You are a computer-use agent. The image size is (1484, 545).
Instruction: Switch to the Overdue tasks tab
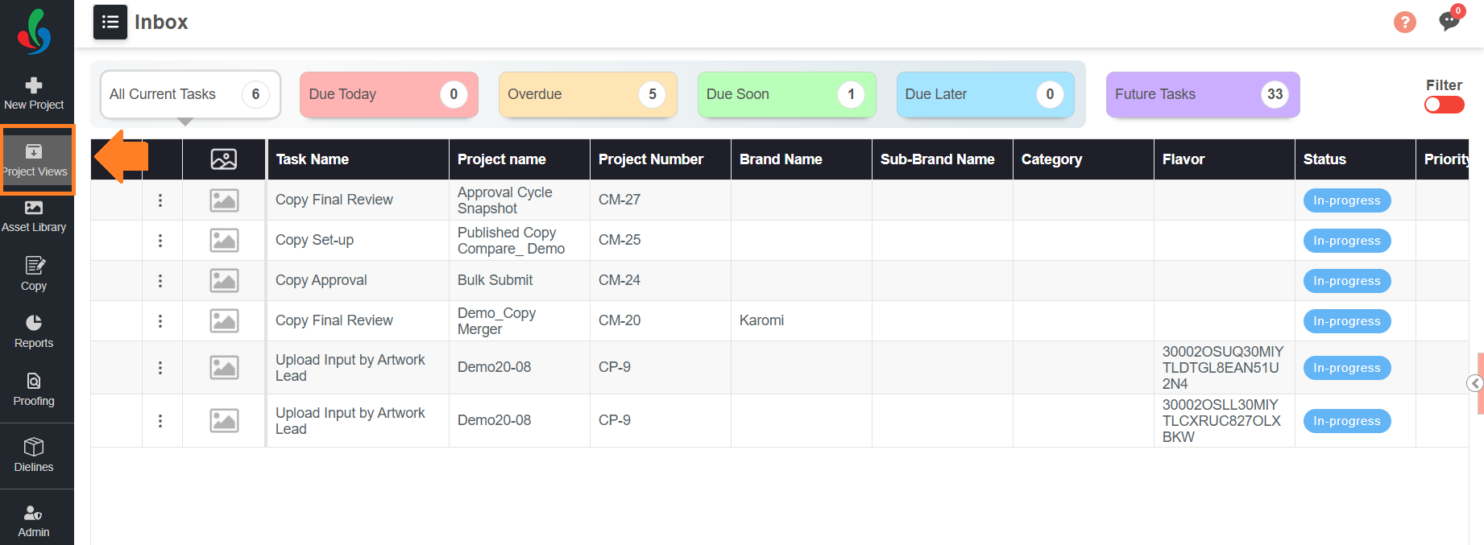click(x=588, y=94)
